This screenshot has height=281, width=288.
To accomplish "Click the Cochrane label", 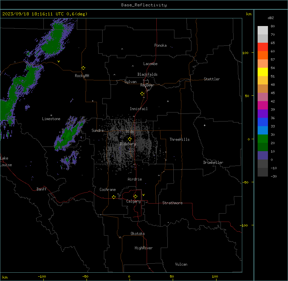I will [108, 190].
